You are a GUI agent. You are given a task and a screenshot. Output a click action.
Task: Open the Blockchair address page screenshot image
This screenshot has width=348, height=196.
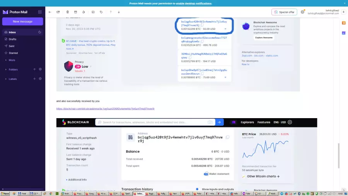tap(187, 155)
